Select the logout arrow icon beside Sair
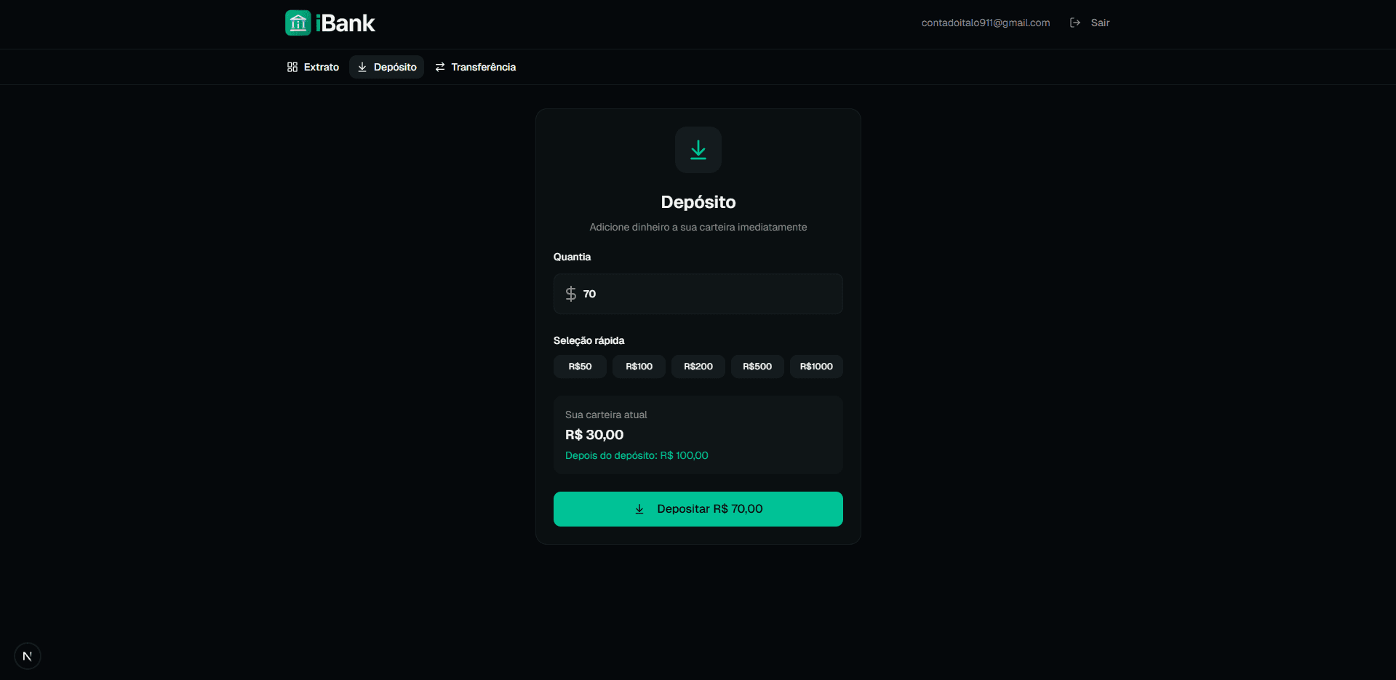The image size is (1396, 680). pos(1075,23)
